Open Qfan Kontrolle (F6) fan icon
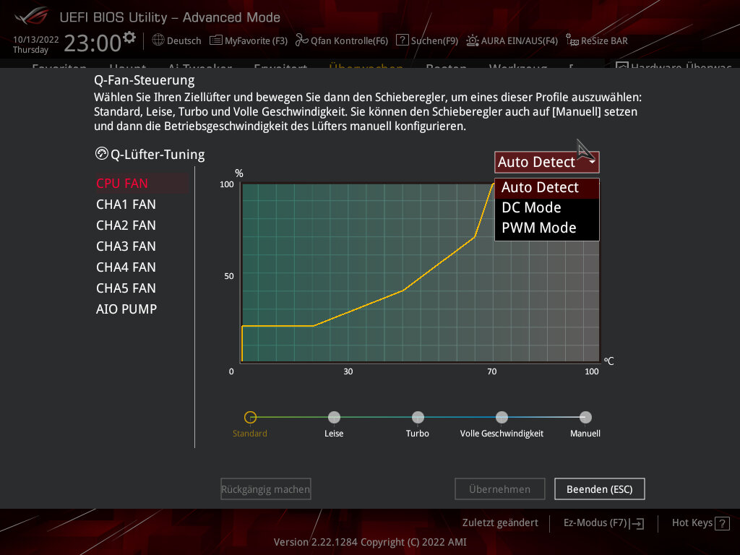Viewport: 740px width, 555px height. [301, 40]
